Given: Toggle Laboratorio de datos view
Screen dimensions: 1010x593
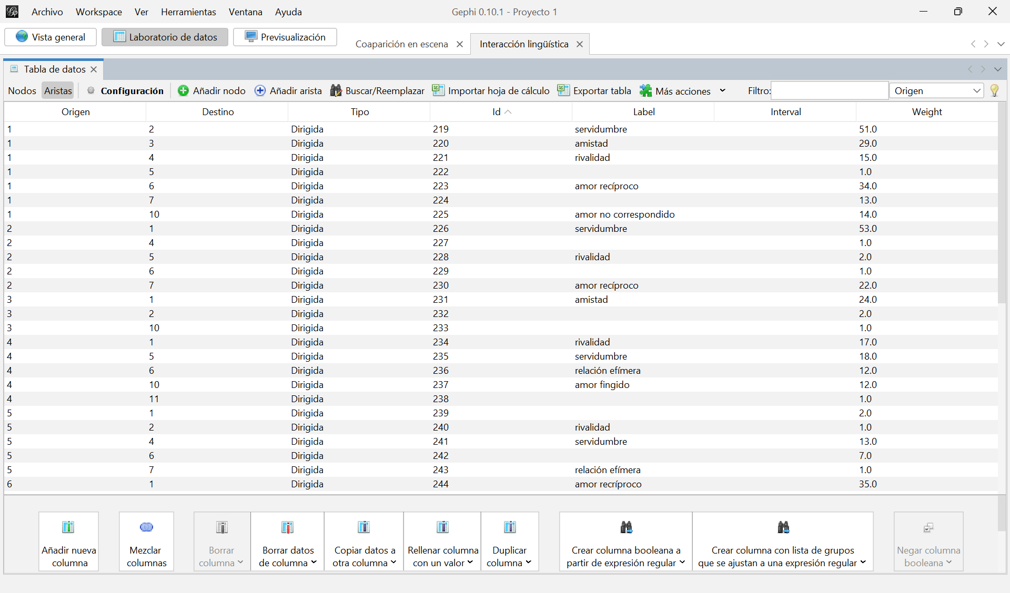Looking at the screenshot, I should [x=165, y=37].
